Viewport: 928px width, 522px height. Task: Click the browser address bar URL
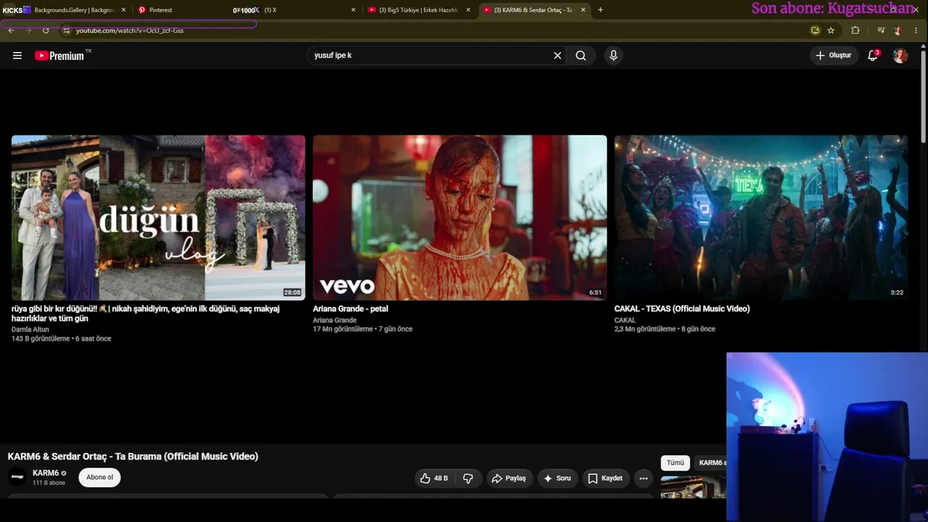coord(130,30)
